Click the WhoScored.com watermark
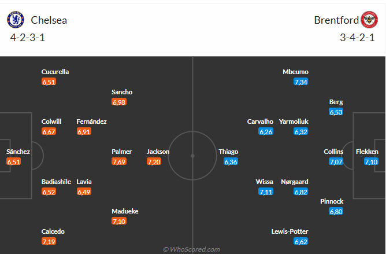 click(x=191, y=249)
